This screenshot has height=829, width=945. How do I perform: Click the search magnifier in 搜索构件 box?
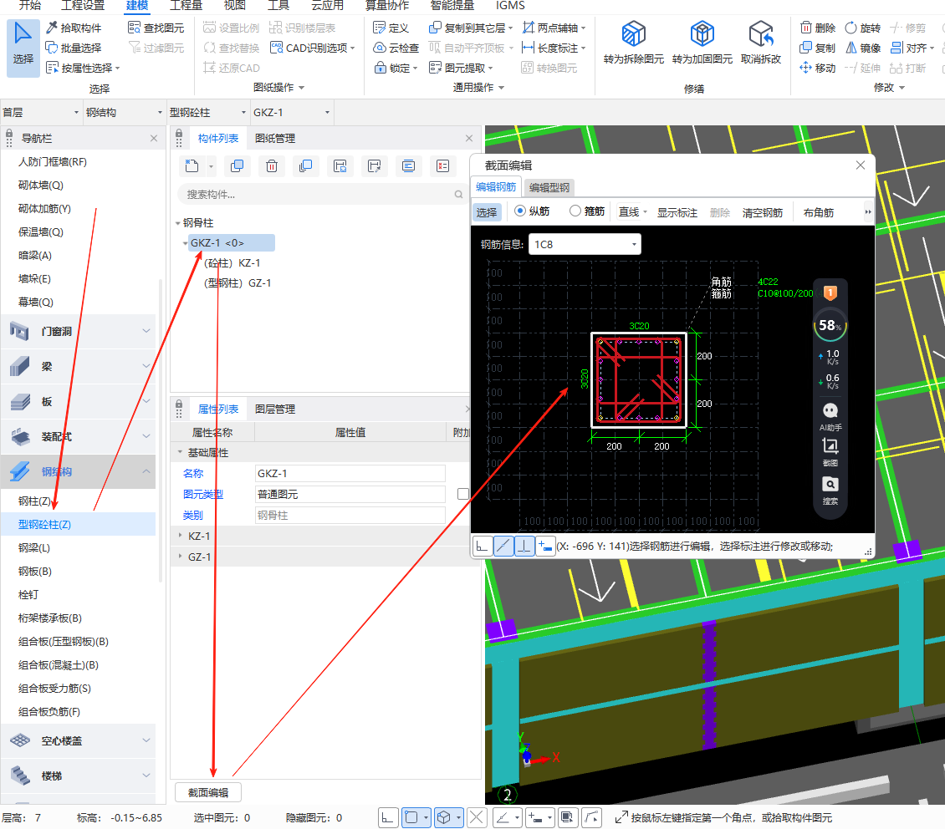click(458, 195)
